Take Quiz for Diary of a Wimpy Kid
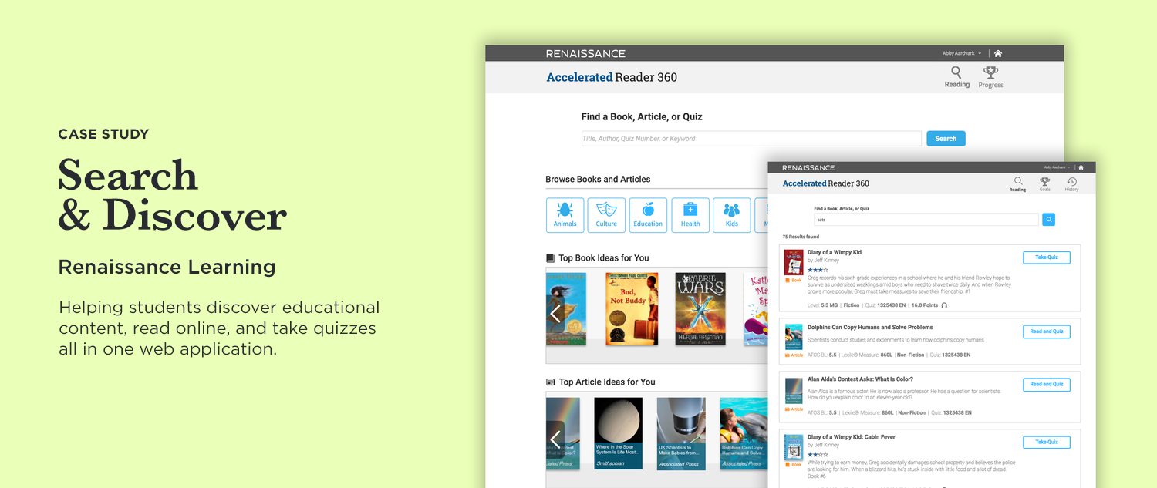The height and width of the screenshot is (488, 1157). point(1047,257)
